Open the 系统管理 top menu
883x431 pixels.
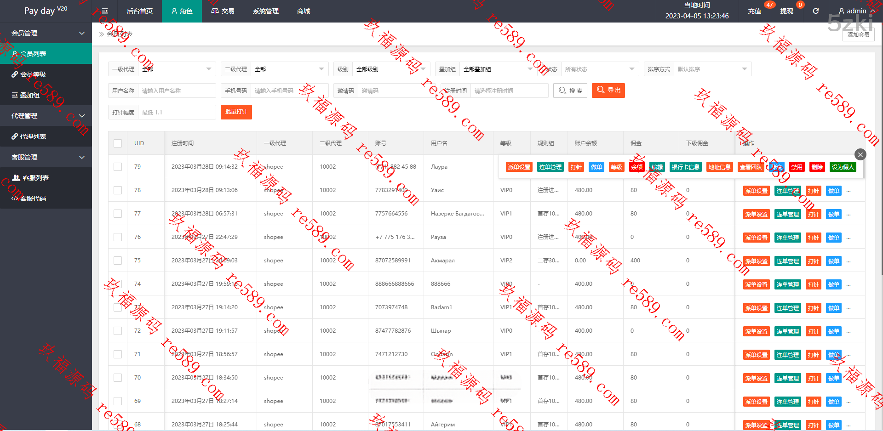point(265,11)
